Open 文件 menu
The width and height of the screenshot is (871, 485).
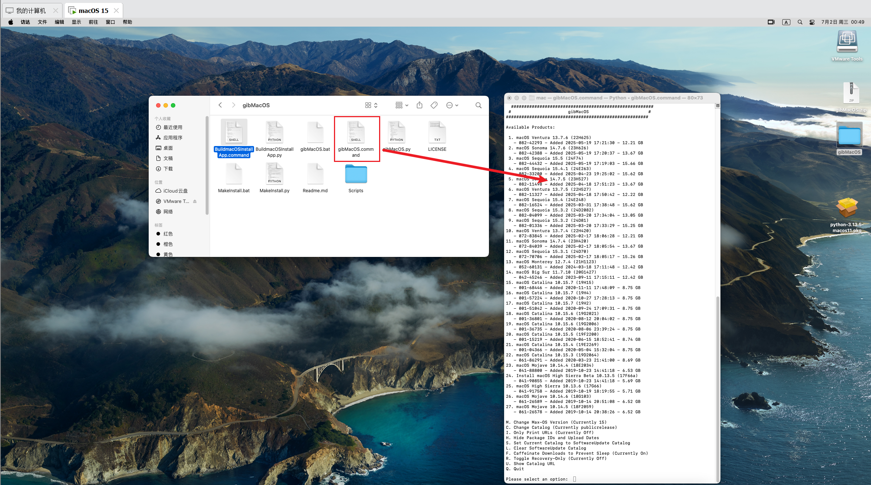42,22
